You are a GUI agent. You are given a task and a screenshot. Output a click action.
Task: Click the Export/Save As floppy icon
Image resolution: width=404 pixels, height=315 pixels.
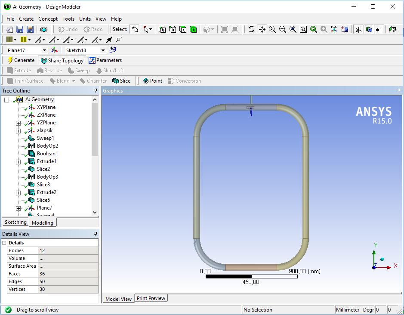coord(30,29)
